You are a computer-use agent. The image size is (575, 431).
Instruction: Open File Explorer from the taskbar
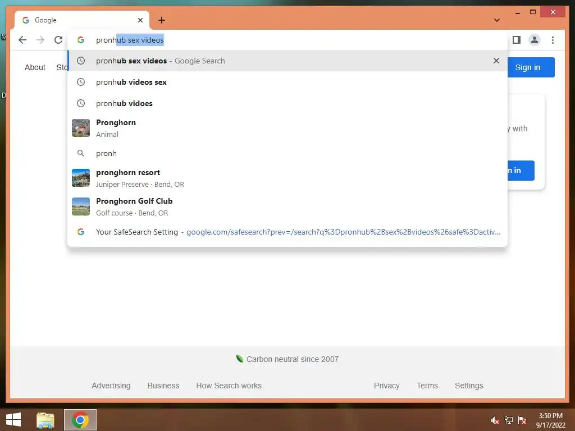click(x=45, y=420)
